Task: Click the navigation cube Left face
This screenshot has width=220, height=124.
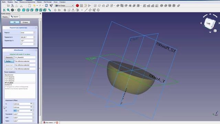Action: [x=209, y=23]
